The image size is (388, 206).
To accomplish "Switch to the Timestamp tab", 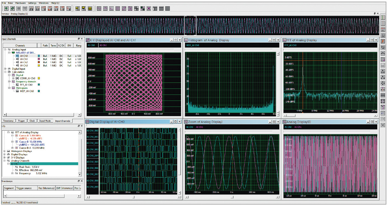I will point(9,121).
